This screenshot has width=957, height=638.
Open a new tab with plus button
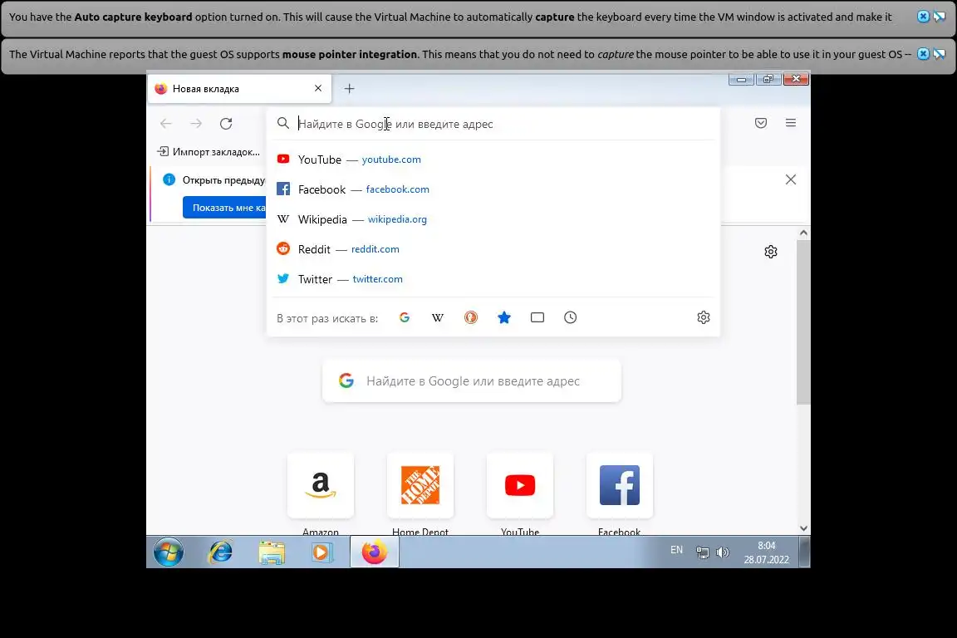(349, 89)
